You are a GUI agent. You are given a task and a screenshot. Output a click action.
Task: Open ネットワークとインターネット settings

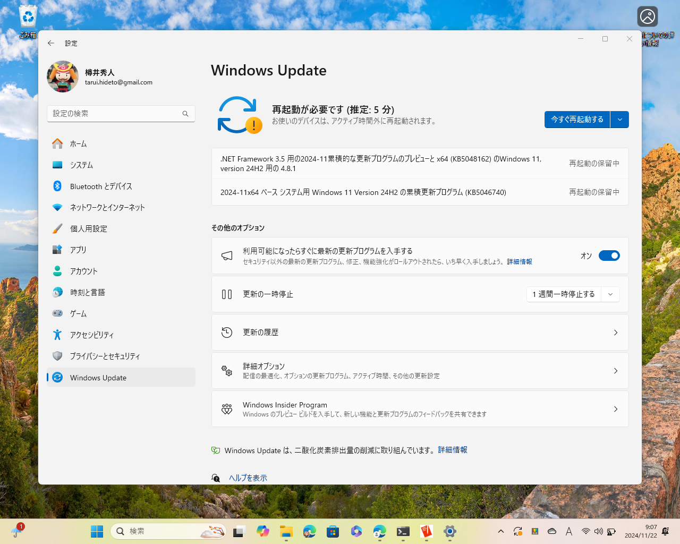(121, 208)
